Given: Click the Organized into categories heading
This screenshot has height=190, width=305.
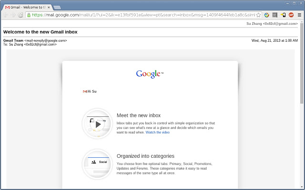Looking at the screenshot, I should tap(145, 156).
